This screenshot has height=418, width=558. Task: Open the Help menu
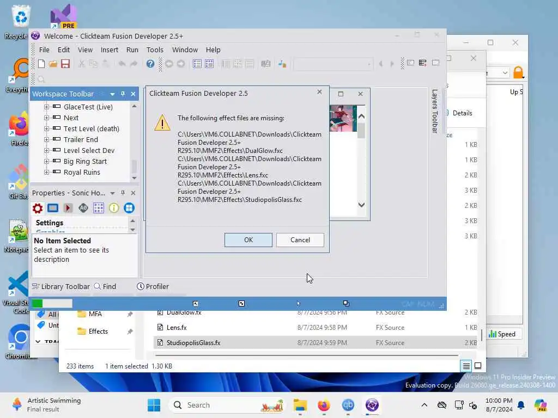coord(213,50)
